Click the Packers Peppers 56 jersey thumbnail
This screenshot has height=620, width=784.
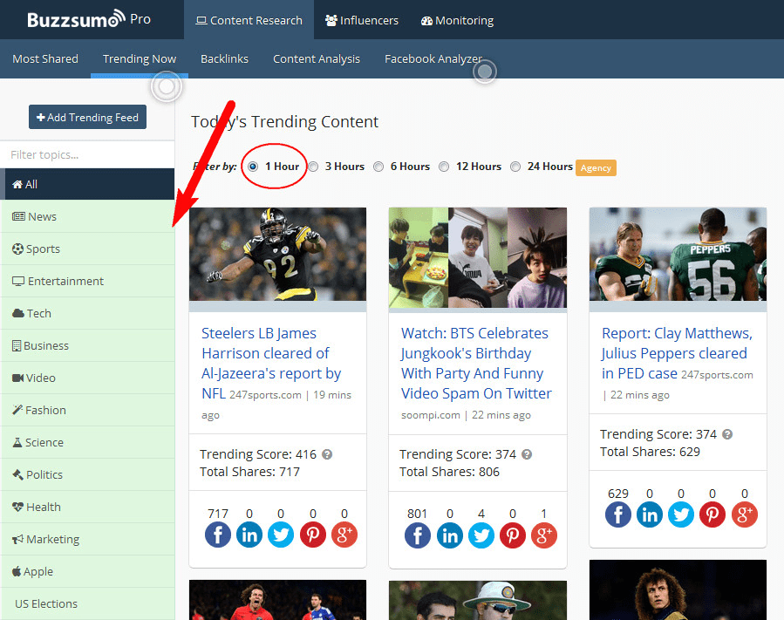pyautogui.click(x=678, y=254)
